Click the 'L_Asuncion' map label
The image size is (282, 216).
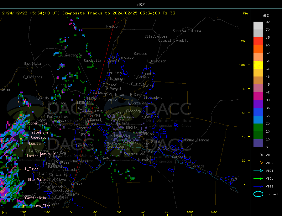[157, 61]
